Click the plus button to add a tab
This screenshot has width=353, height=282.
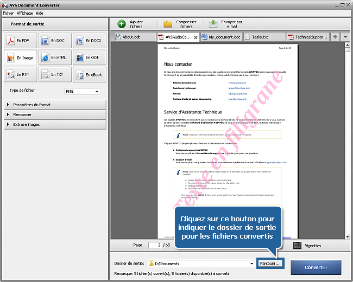[x=335, y=37]
